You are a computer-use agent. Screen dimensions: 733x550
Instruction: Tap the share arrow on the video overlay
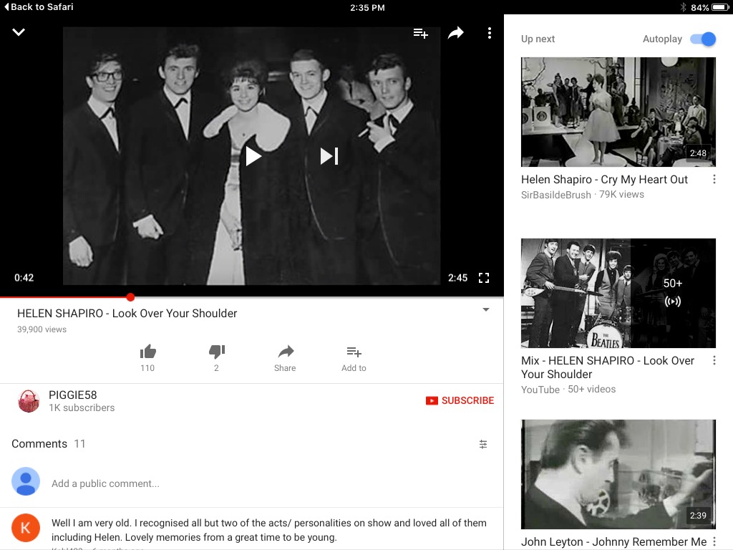(456, 33)
